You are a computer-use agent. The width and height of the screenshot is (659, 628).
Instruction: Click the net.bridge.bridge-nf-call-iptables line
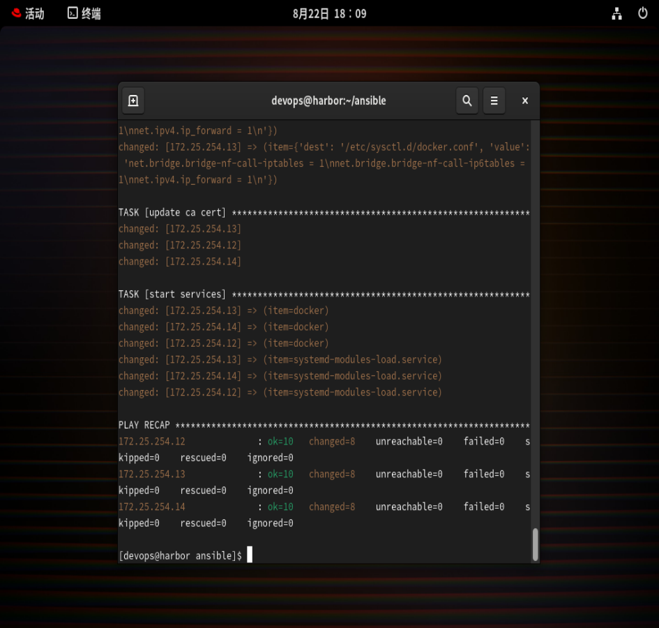324,163
